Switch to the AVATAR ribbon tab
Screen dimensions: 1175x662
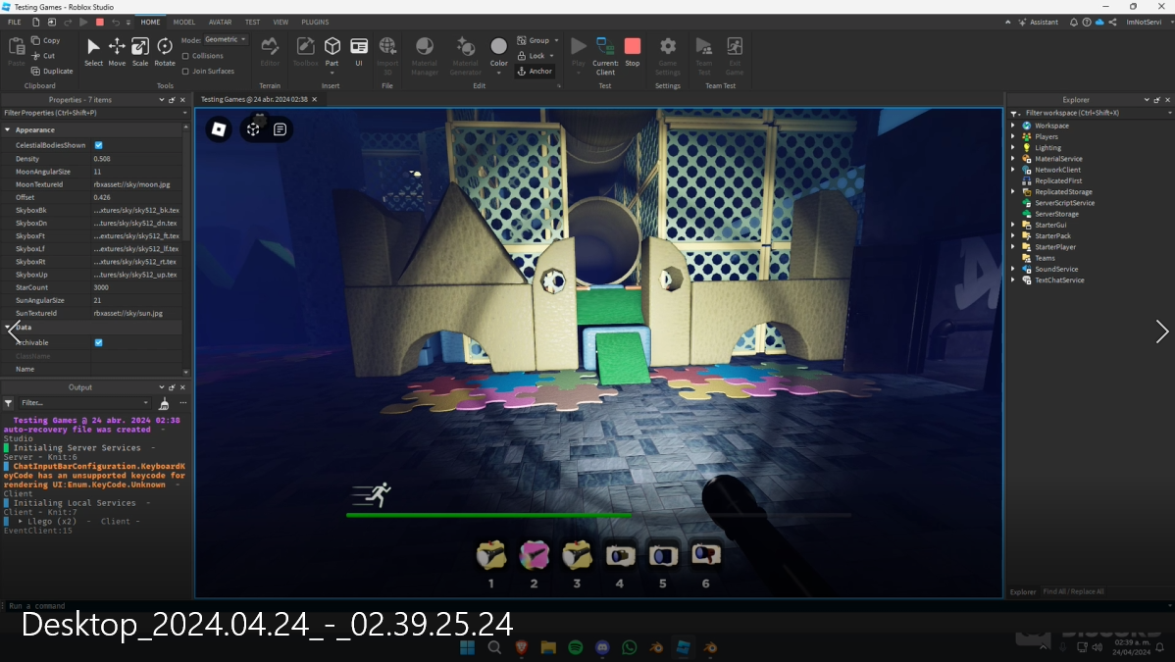[221, 23]
